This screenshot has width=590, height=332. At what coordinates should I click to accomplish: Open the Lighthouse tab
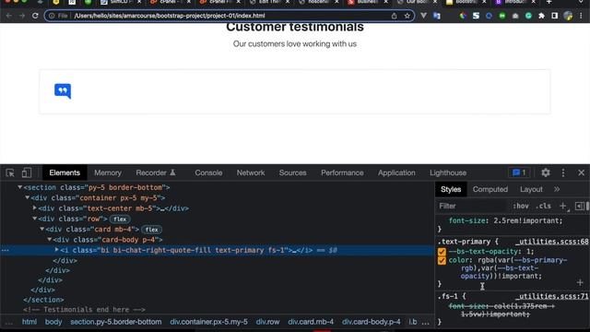pos(448,172)
